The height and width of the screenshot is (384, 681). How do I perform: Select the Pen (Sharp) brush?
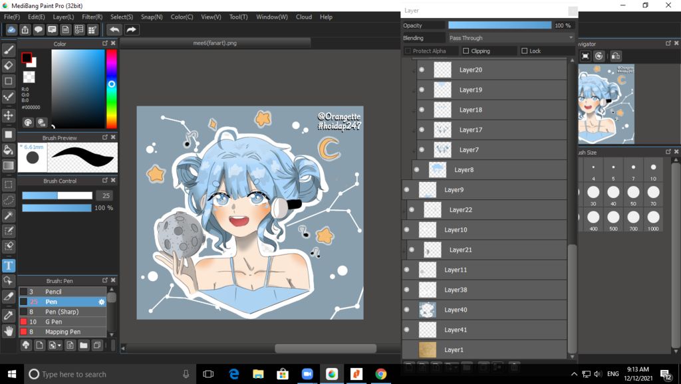[x=63, y=312]
